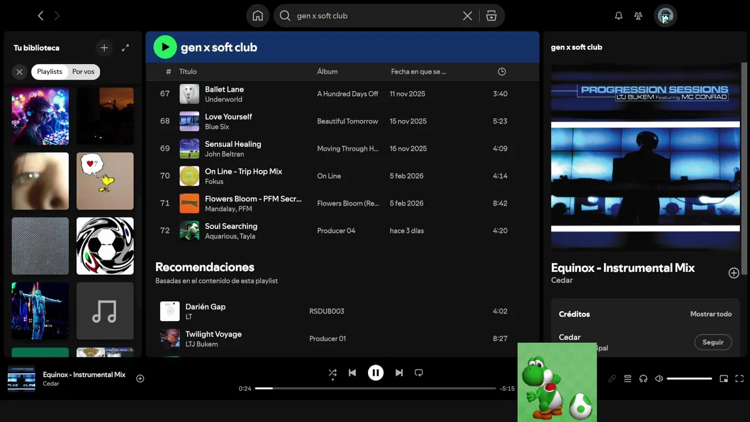Screen dimensions: 750x422
Task: Open the soccer ball playlist thumbnail
Action: pyautogui.click(x=105, y=246)
